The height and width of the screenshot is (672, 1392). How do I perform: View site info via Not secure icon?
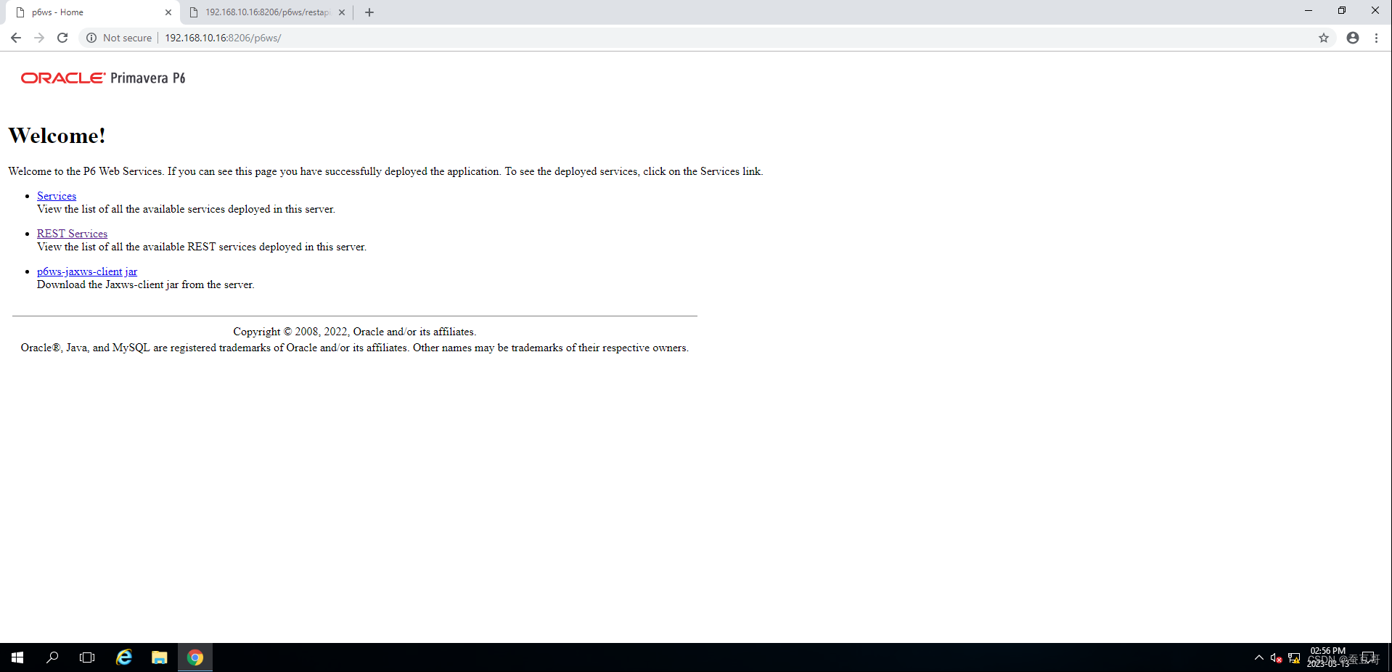(x=91, y=38)
